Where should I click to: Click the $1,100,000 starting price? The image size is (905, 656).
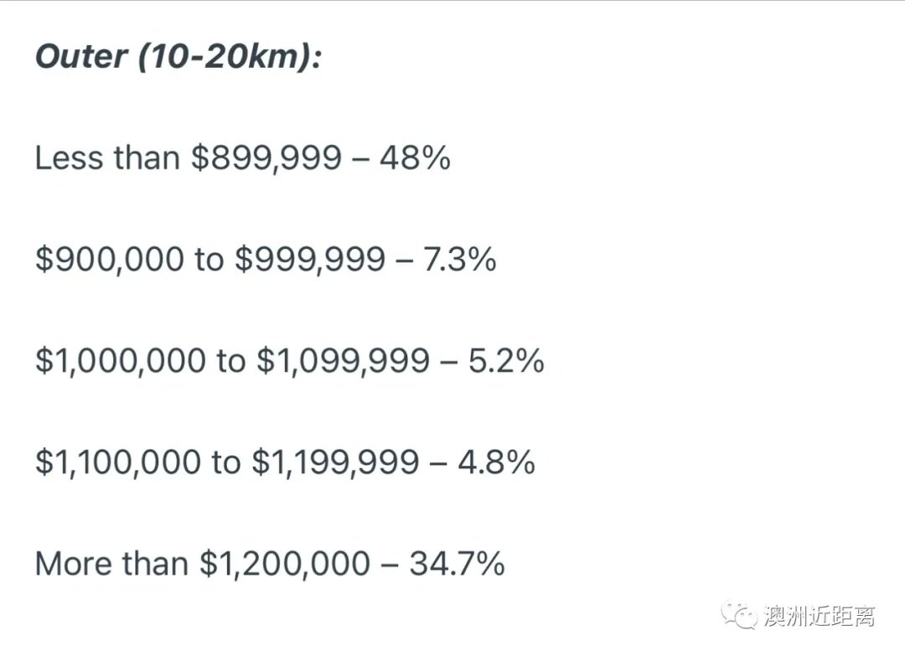click(118, 462)
